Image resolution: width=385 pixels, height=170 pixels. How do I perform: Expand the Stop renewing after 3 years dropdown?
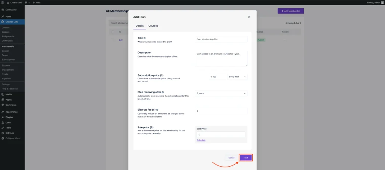221,93
